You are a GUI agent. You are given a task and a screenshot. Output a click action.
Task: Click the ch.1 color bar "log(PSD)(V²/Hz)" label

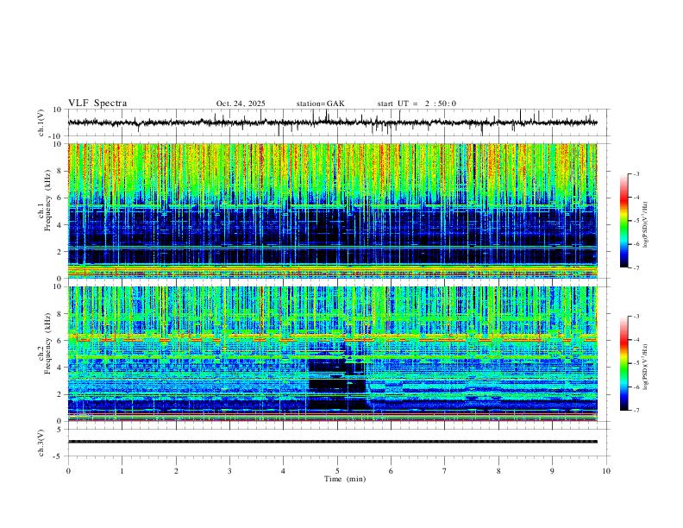point(645,225)
